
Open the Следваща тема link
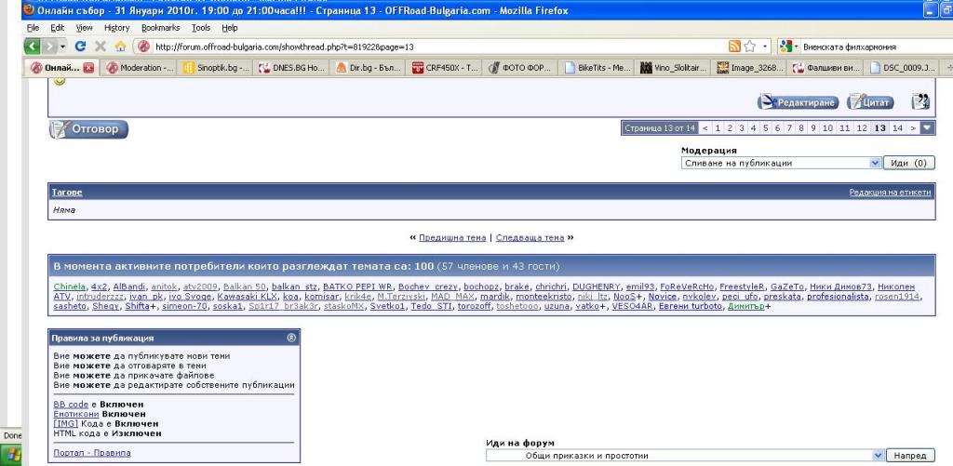530,237
